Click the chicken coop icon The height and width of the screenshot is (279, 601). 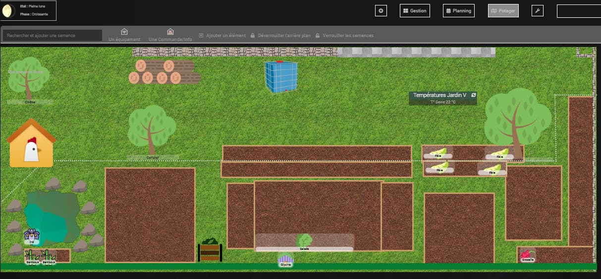pos(31,143)
